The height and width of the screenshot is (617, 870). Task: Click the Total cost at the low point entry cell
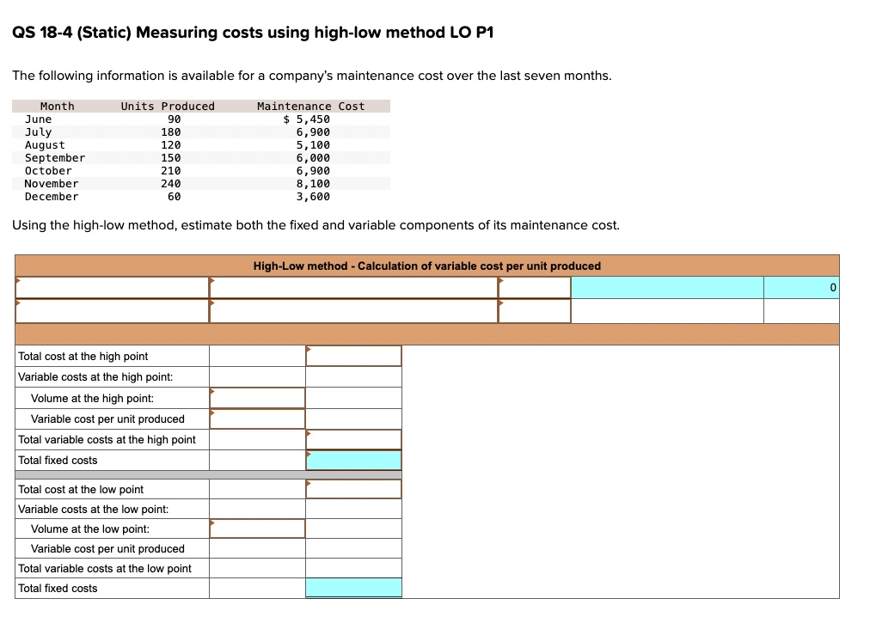click(x=353, y=489)
